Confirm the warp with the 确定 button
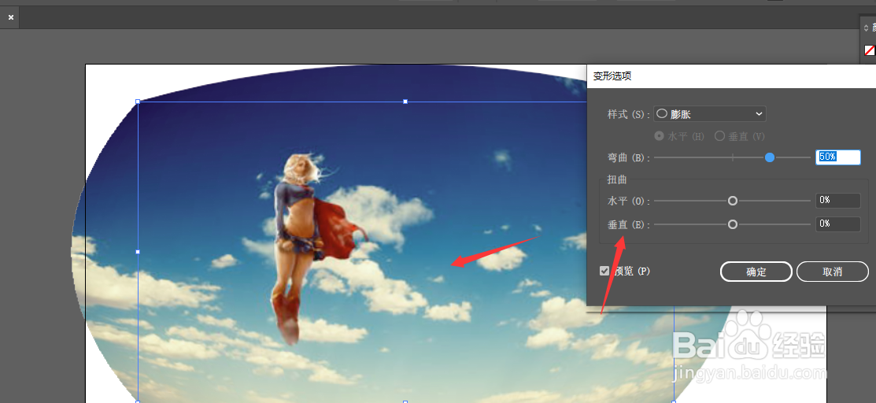Image resolution: width=876 pixels, height=403 pixels. point(756,272)
